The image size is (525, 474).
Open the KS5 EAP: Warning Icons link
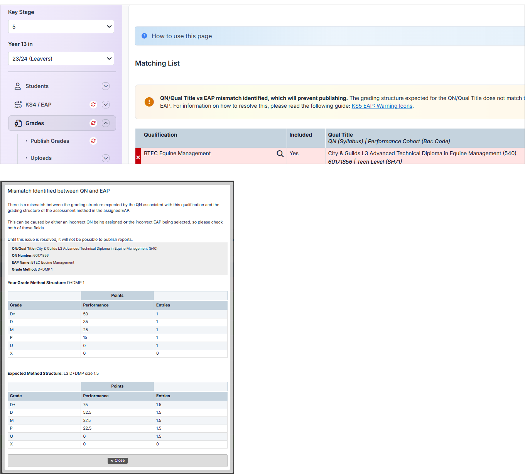382,106
